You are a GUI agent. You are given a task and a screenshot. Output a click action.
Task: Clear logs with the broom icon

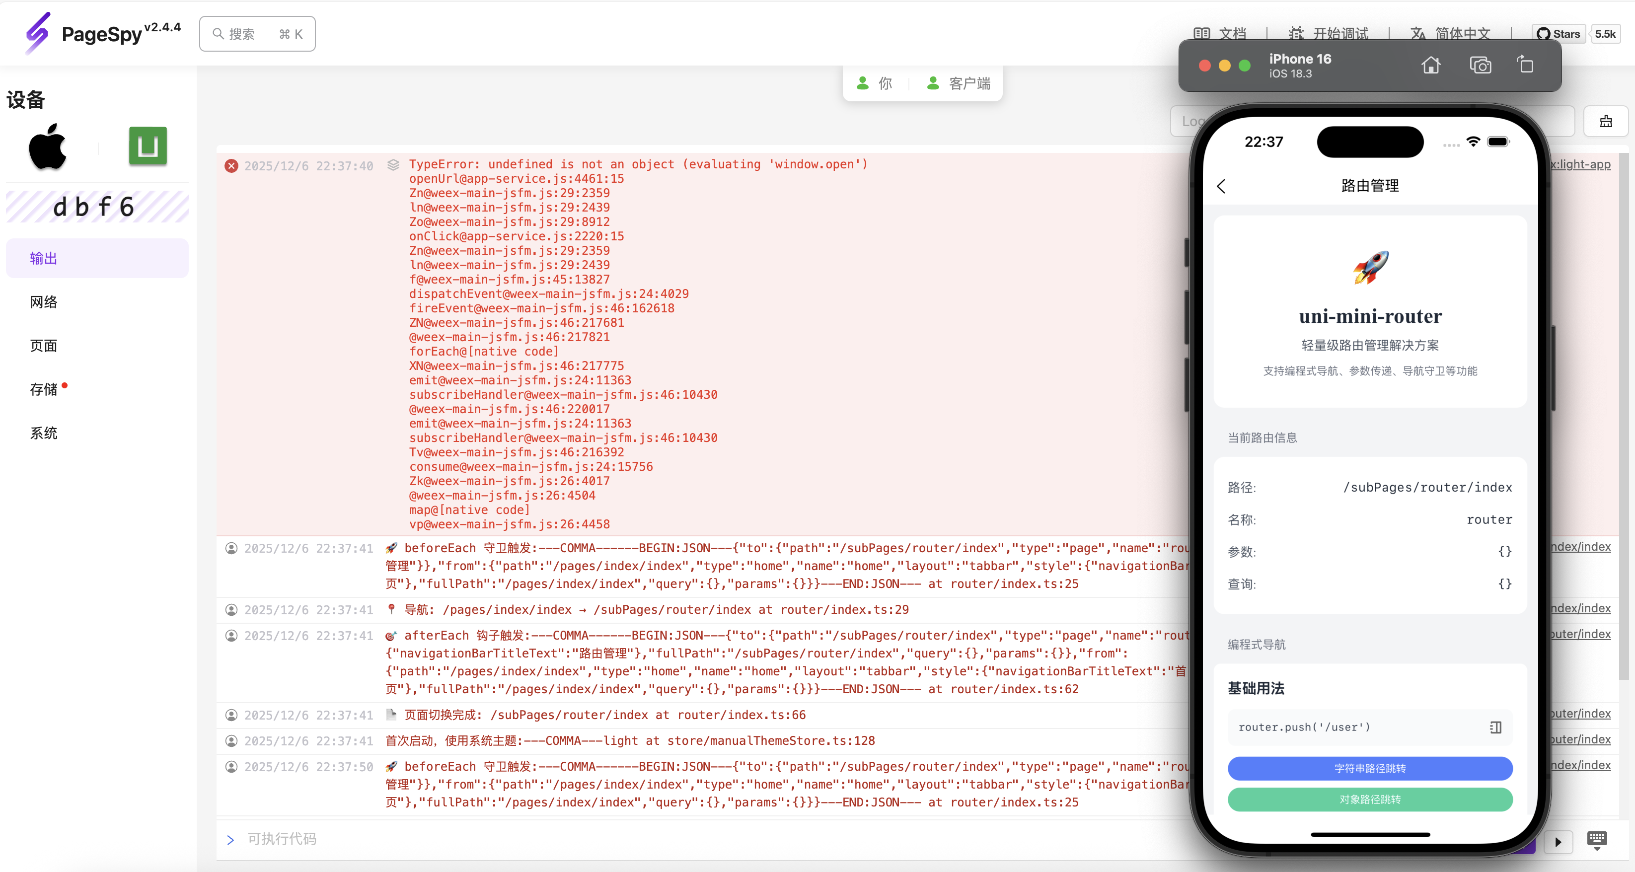click(x=1605, y=121)
